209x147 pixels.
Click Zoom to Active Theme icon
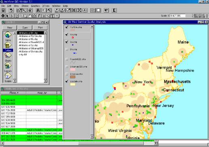click(x=63, y=10)
